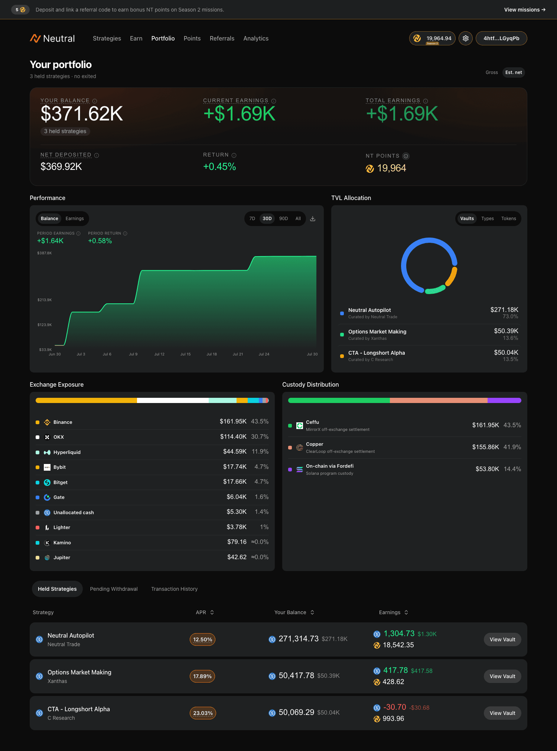View Vault for Options Market Making

[502, 676]
